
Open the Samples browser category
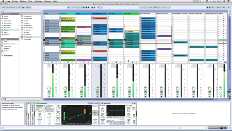(6, 35)
